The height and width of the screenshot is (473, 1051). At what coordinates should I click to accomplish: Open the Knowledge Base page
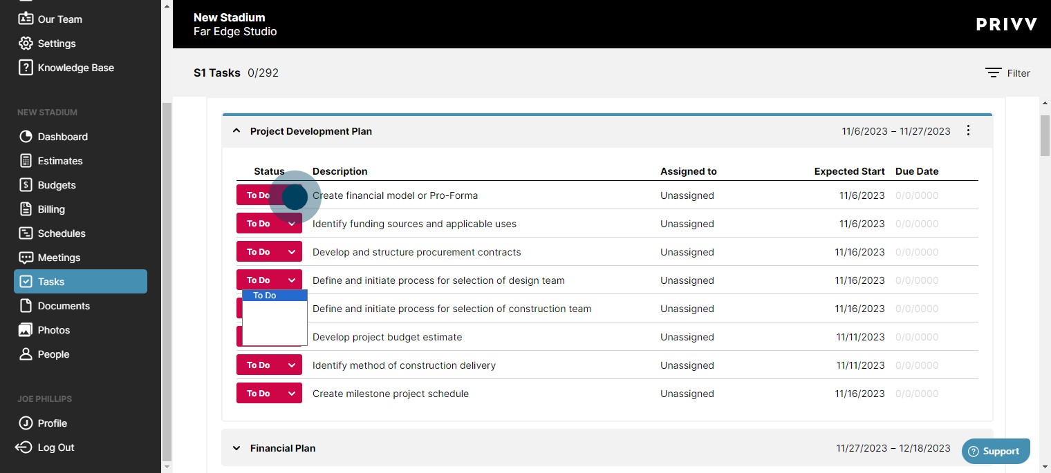80,68
